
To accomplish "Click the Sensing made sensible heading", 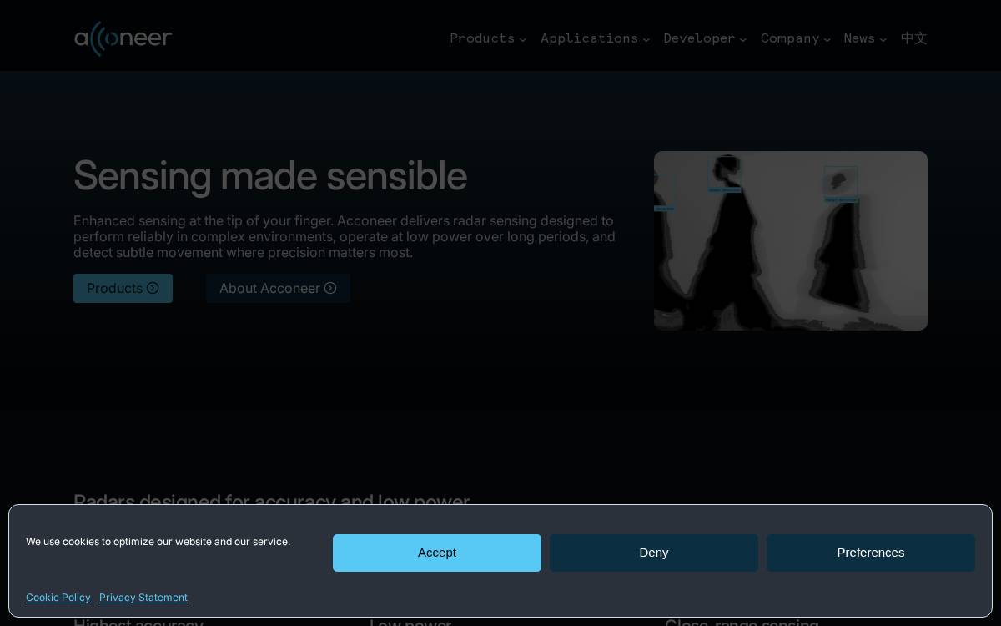I will 270,175.
